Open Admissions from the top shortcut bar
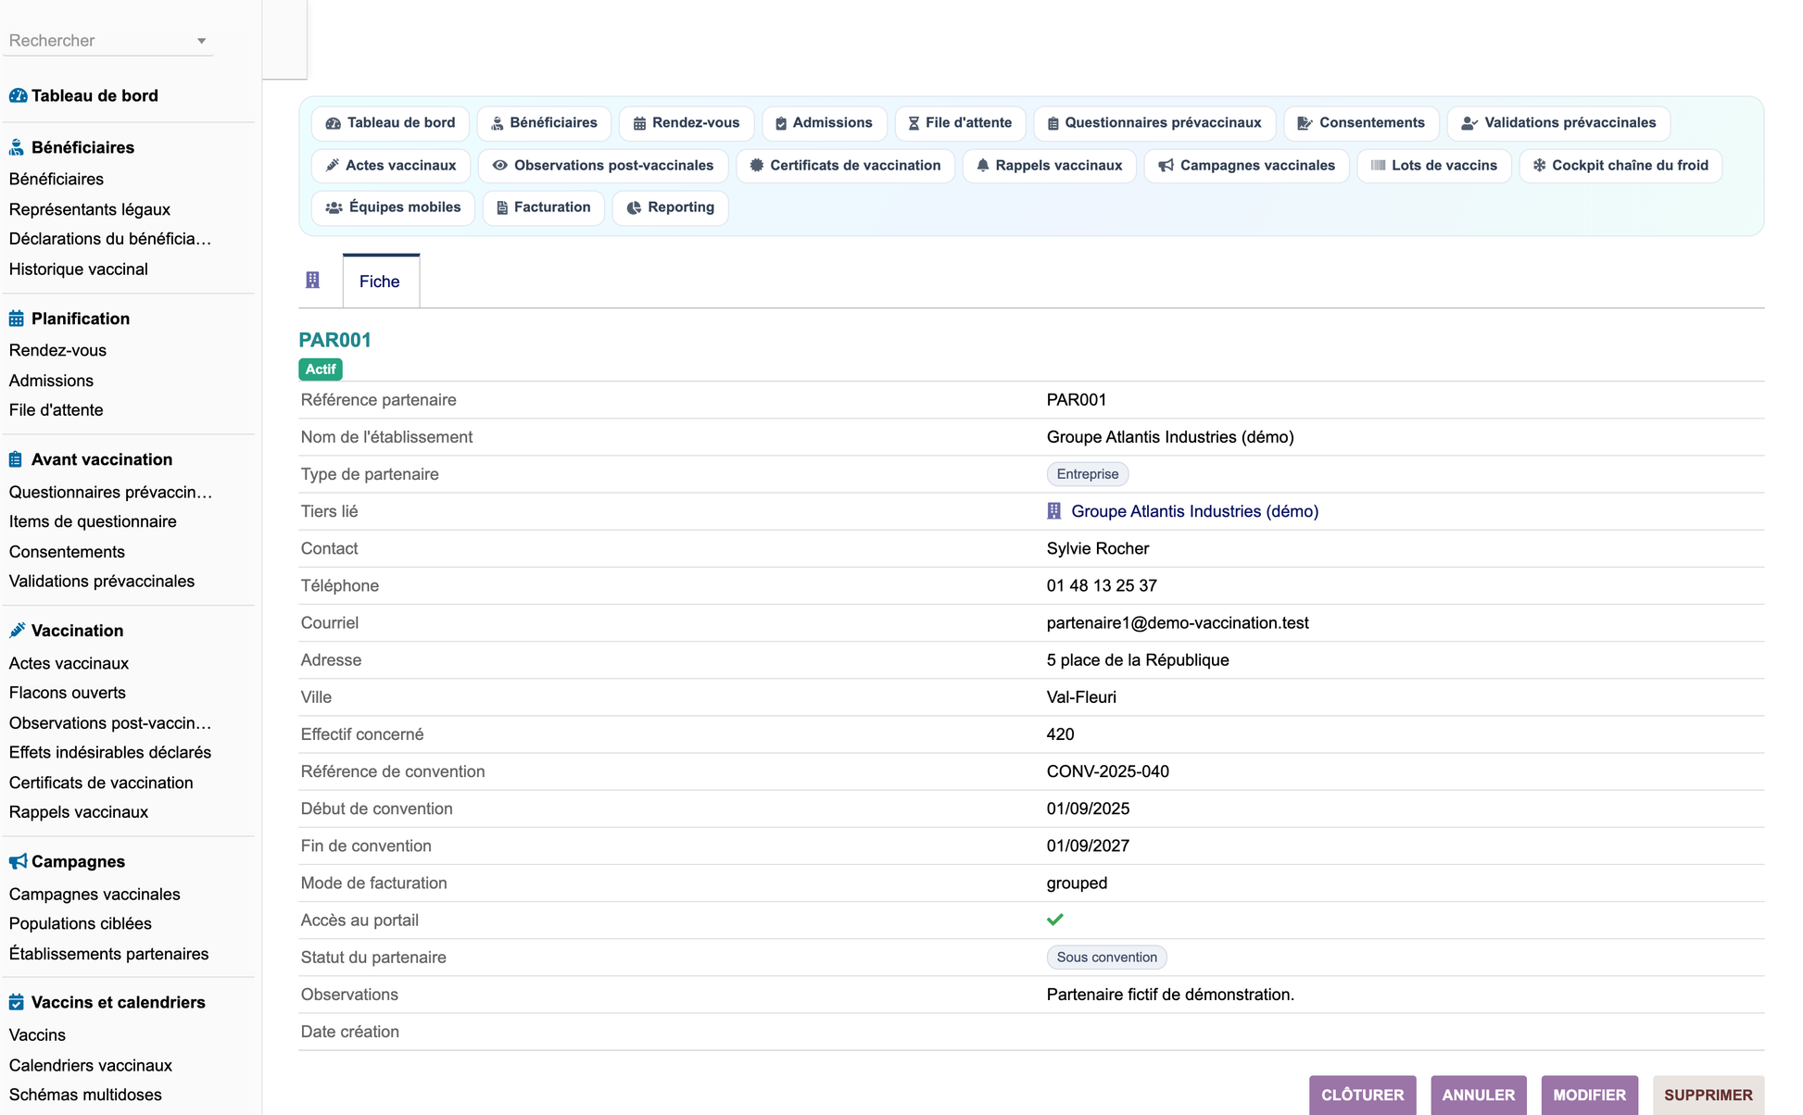 point(824,123)
